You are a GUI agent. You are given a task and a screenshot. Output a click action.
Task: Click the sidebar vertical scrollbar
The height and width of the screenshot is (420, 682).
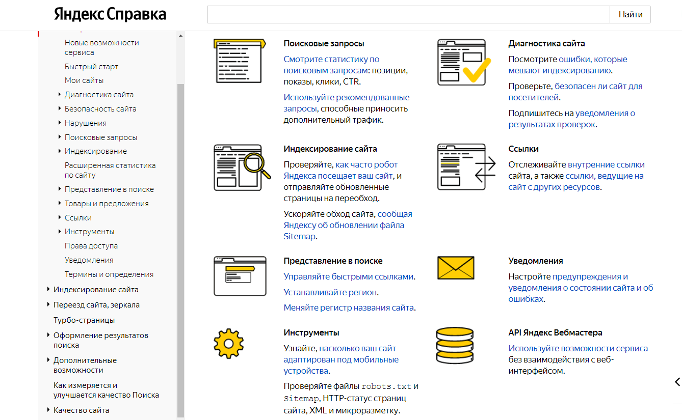180,249
